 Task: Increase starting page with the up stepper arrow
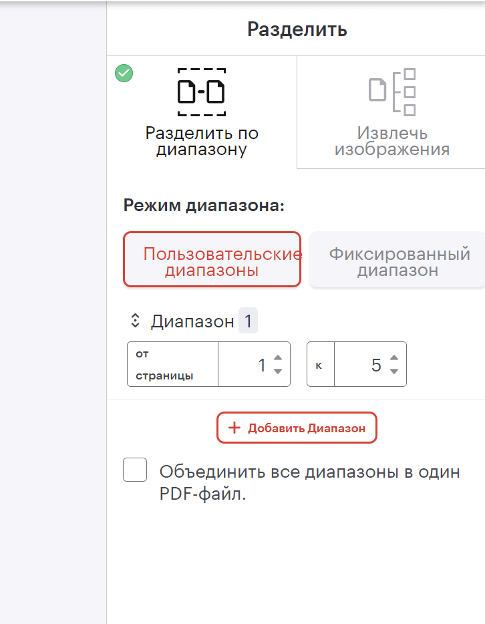tap(277, 357)
